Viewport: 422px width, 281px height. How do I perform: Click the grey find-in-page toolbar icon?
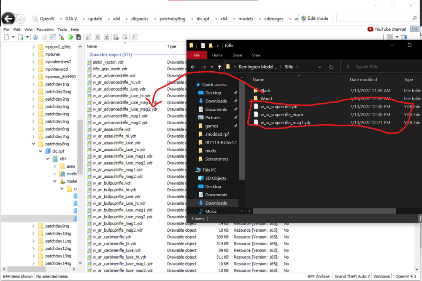click(x=89, y=37)
